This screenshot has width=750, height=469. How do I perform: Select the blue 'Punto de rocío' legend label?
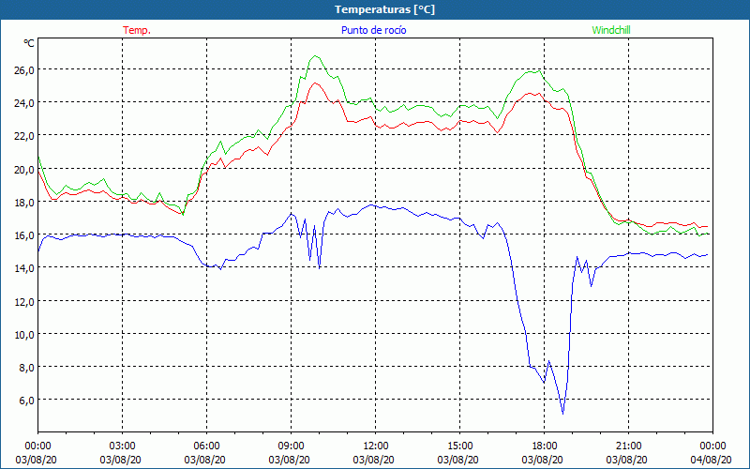[x=373, y=30]
